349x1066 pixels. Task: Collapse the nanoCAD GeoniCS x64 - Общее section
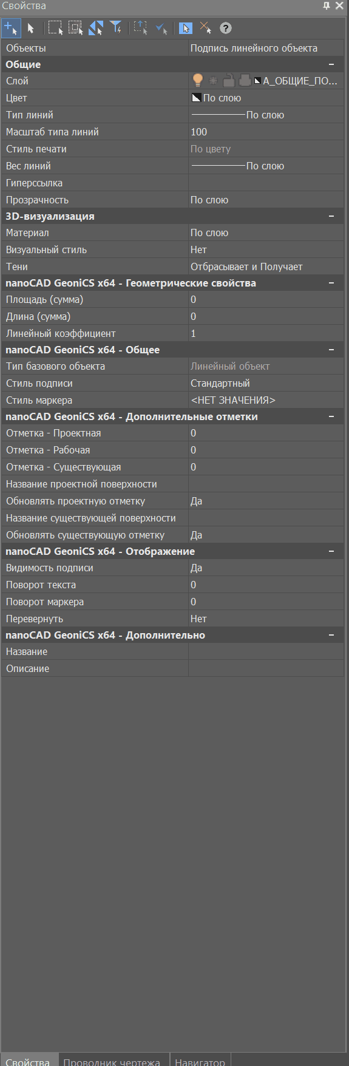tap(331, 350)
